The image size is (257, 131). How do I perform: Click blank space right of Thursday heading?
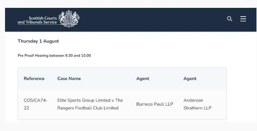point(154,41)
